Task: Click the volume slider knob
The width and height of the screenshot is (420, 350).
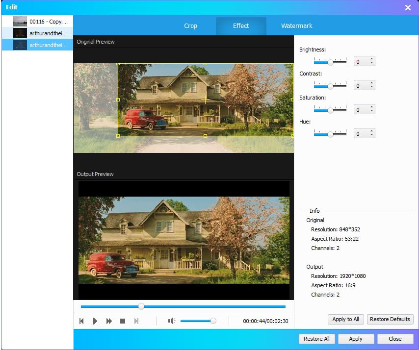Action: 213,321
